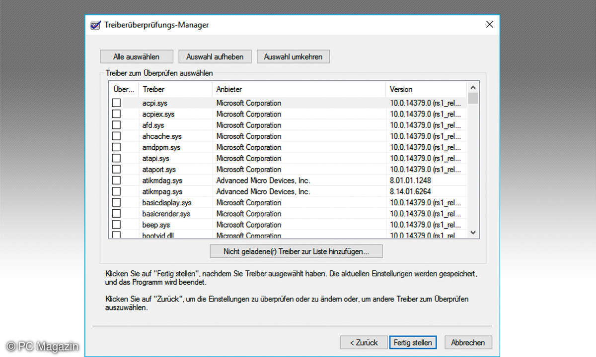Sort list by Anbieter column header
596x357 pixels.
pos(299,89)
